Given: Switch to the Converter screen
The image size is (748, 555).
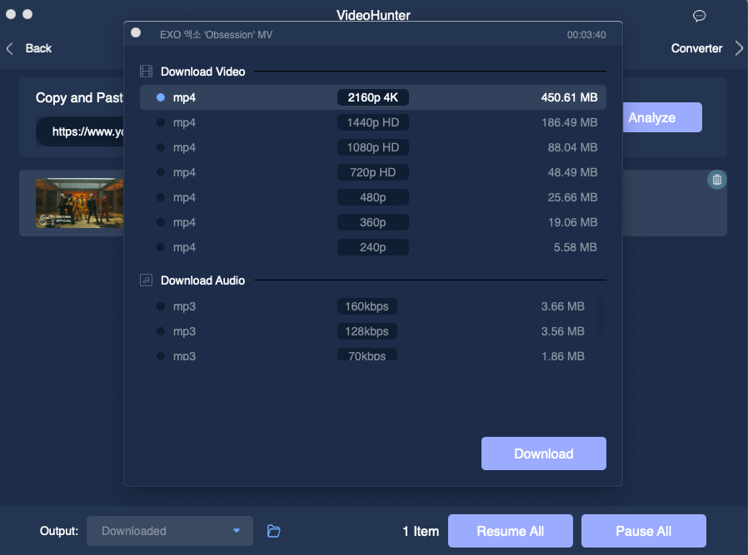Looking at the screenshot, I should (x=697, y=48).
